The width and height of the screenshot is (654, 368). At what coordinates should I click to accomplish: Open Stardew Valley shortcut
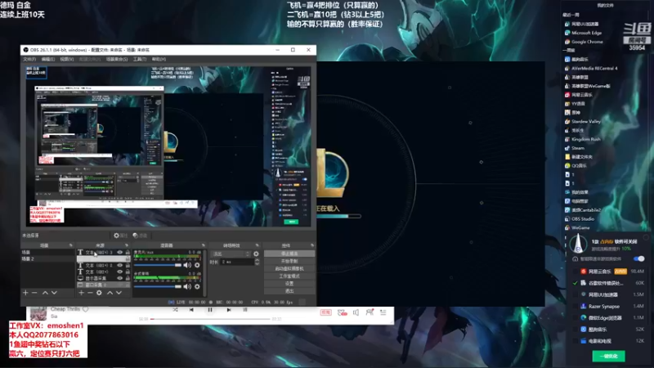point(583,121)
